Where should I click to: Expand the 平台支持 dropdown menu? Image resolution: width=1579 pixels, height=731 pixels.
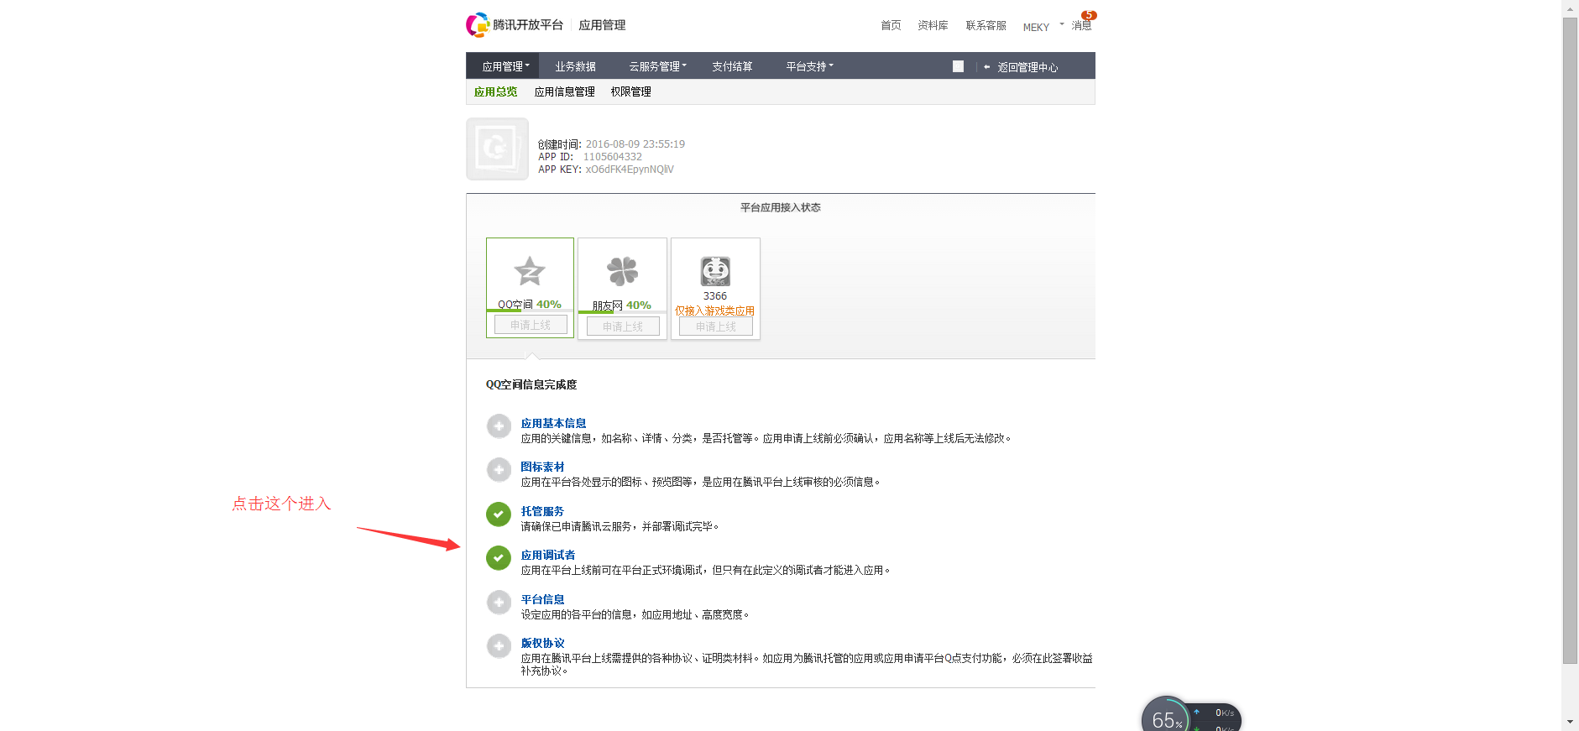tap(809, 66)
